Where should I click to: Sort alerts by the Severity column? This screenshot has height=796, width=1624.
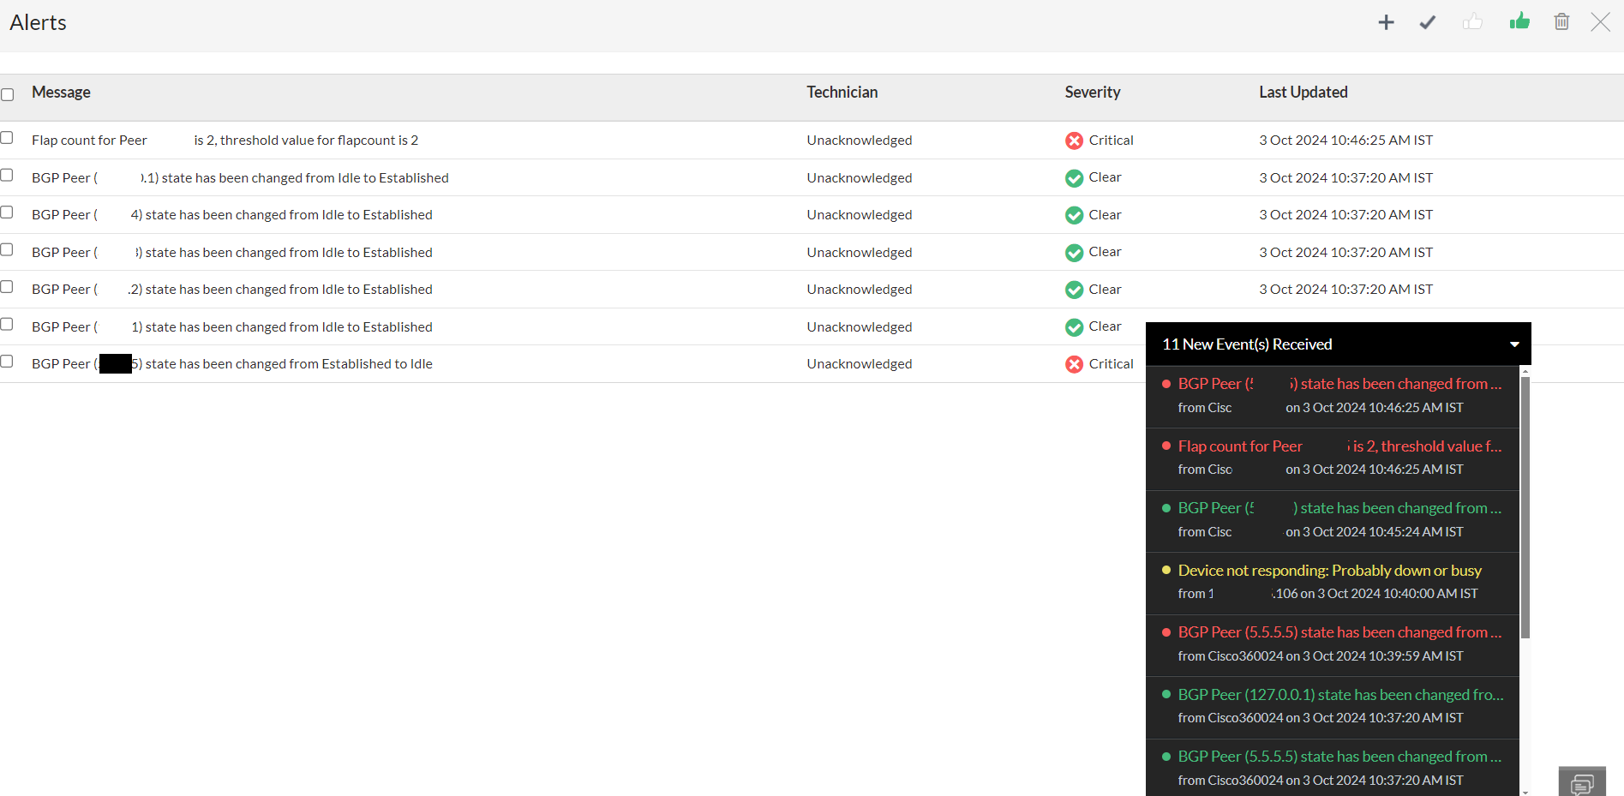(1092, 92)
